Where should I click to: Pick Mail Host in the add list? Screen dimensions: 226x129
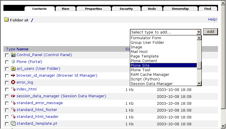(x=164, y=52)
